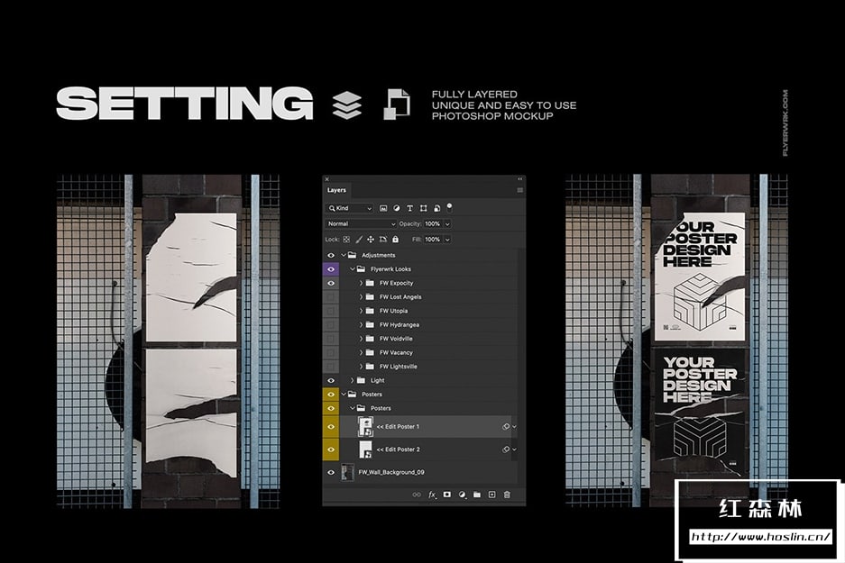This screenshot has width=845, height=563.
Task: Expand smart filters of Edit Poster 1
Action: pyautogui.click(x=515, y=427)
